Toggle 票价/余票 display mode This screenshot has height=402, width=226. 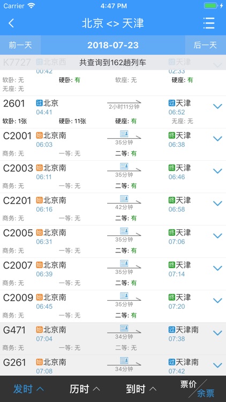pos(197,389)
